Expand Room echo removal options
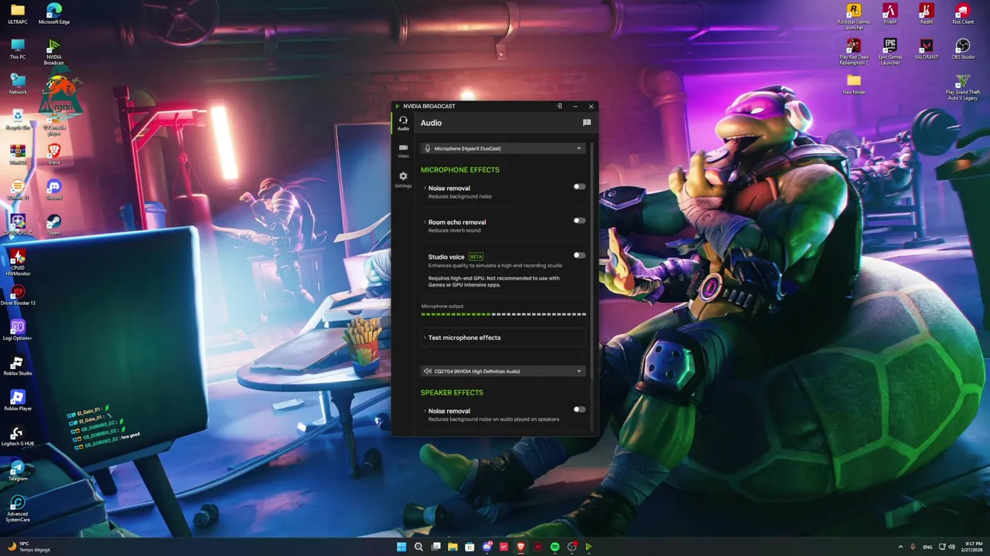 click(425, 222)
